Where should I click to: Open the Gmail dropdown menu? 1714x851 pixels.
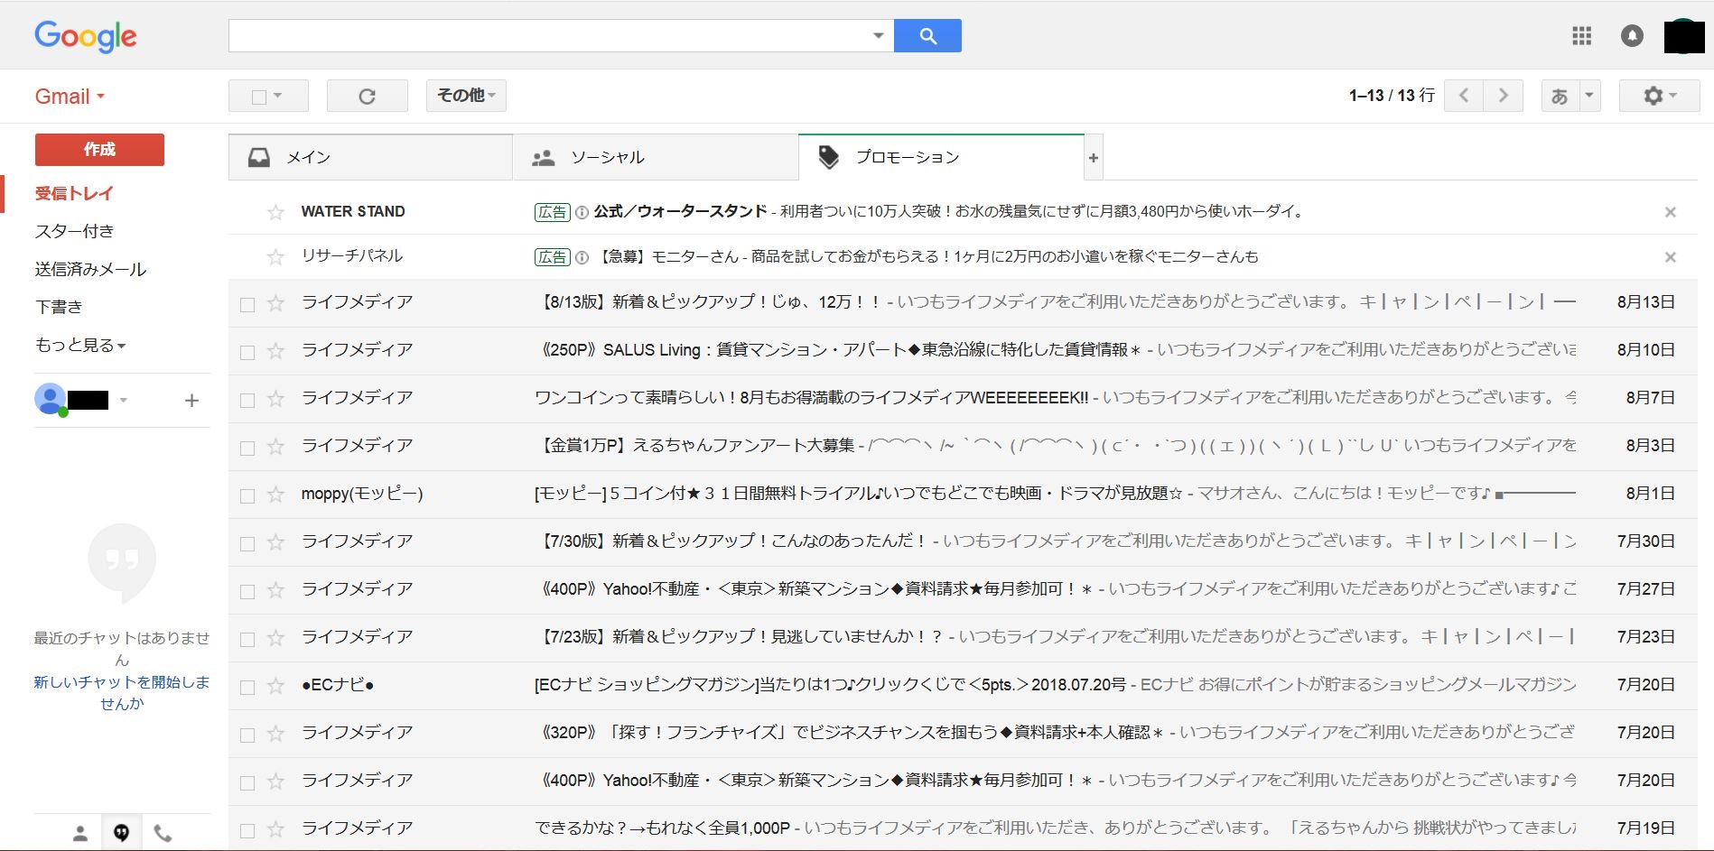pos(70,97)
